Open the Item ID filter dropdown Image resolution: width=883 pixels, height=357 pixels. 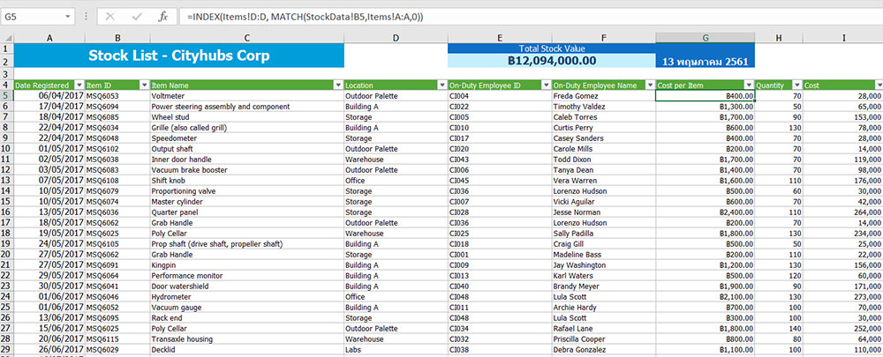pos(144,86)
